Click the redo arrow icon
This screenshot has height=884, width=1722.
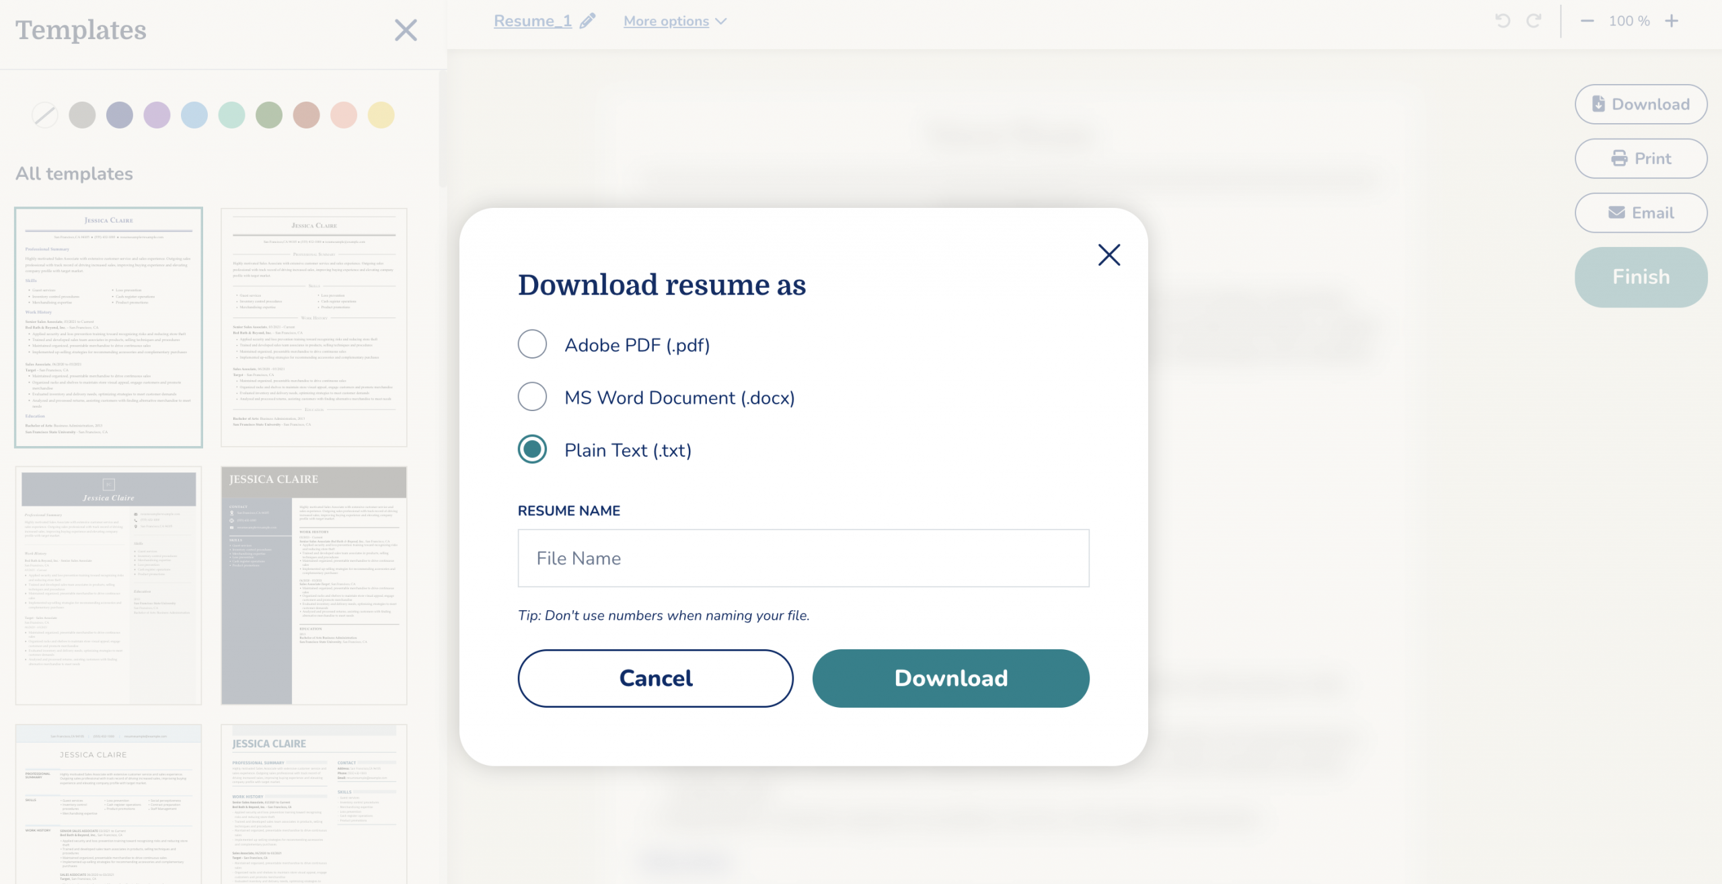pos(1534,21)
